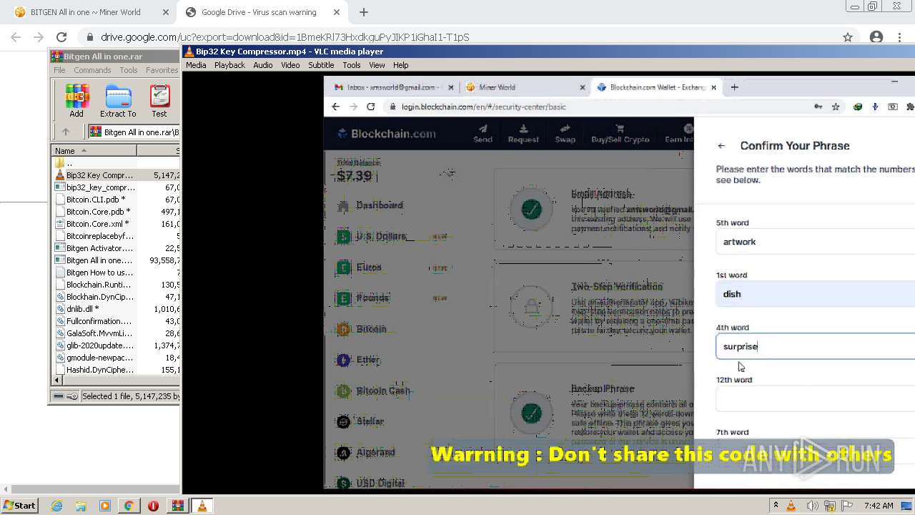Viewport: 915px width, 515px height.
Task: Click Chrome back navigation arrow
Action: 16,37
